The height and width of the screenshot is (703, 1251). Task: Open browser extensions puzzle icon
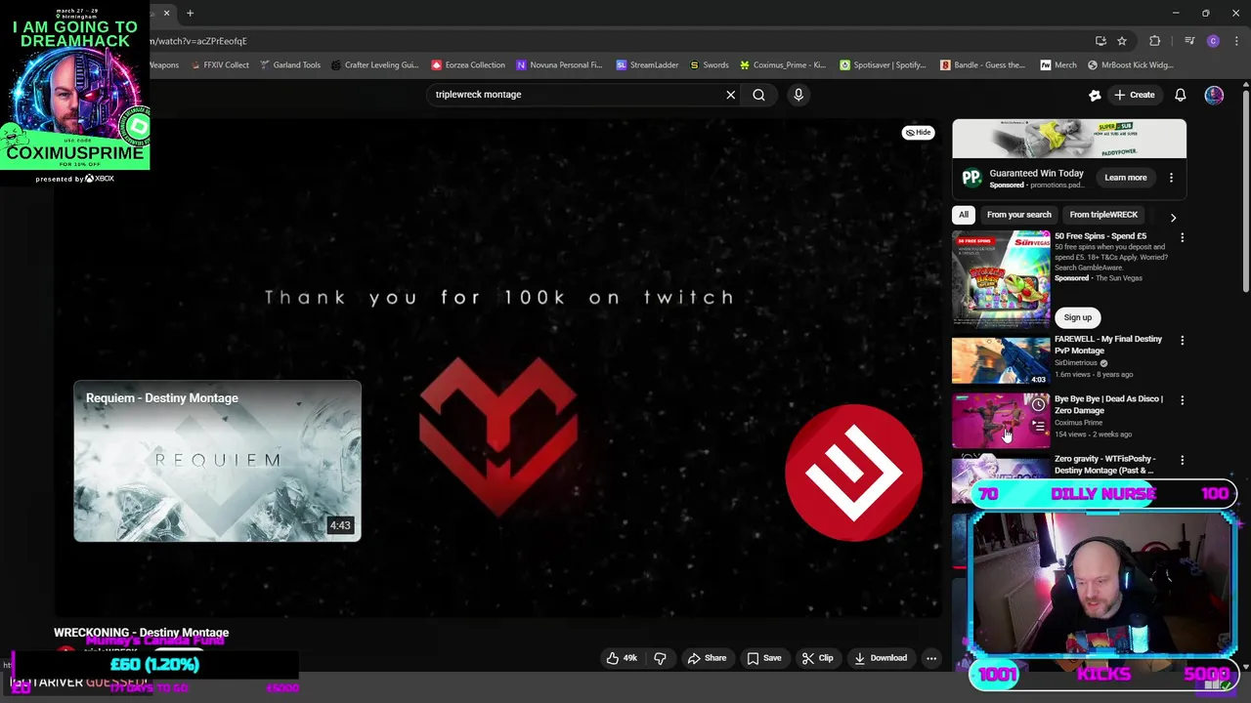click(1155, 41)
